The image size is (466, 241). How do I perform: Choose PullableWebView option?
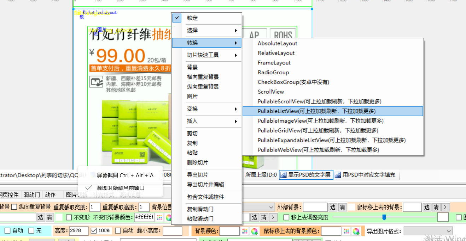333,150
